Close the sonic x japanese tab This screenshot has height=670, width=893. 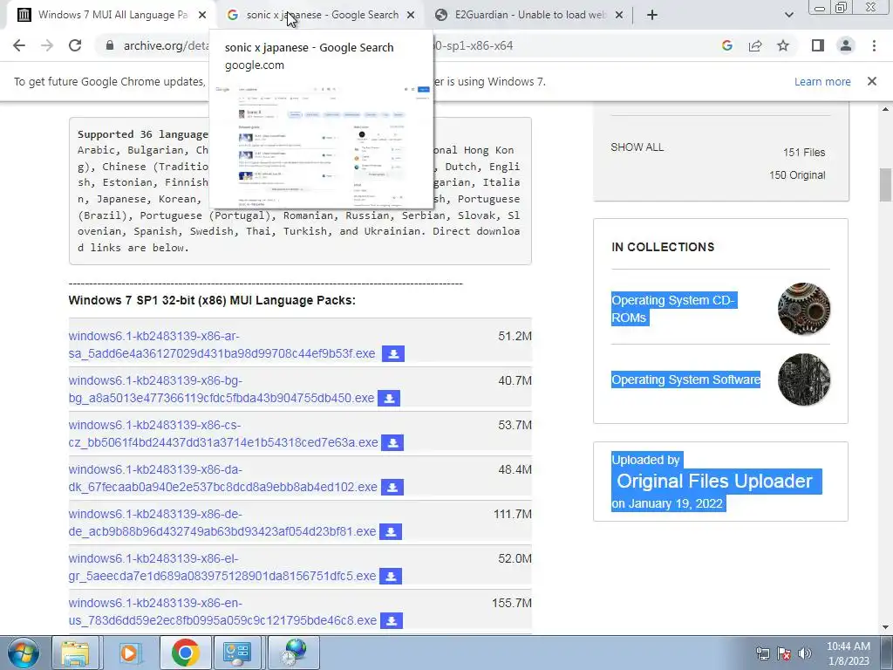click(411, 15)
